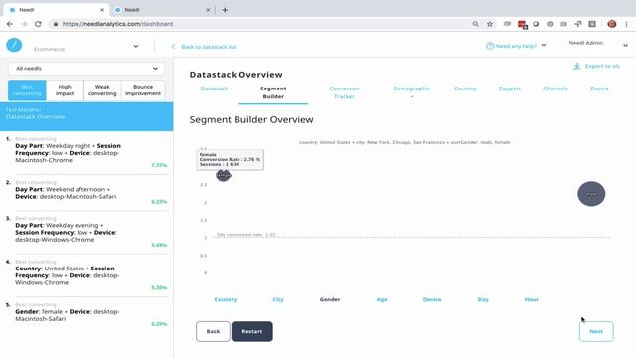Screen dimensions: 636x358
Task: Bookmark this page with the star icon
Action: tap(490, 24)
